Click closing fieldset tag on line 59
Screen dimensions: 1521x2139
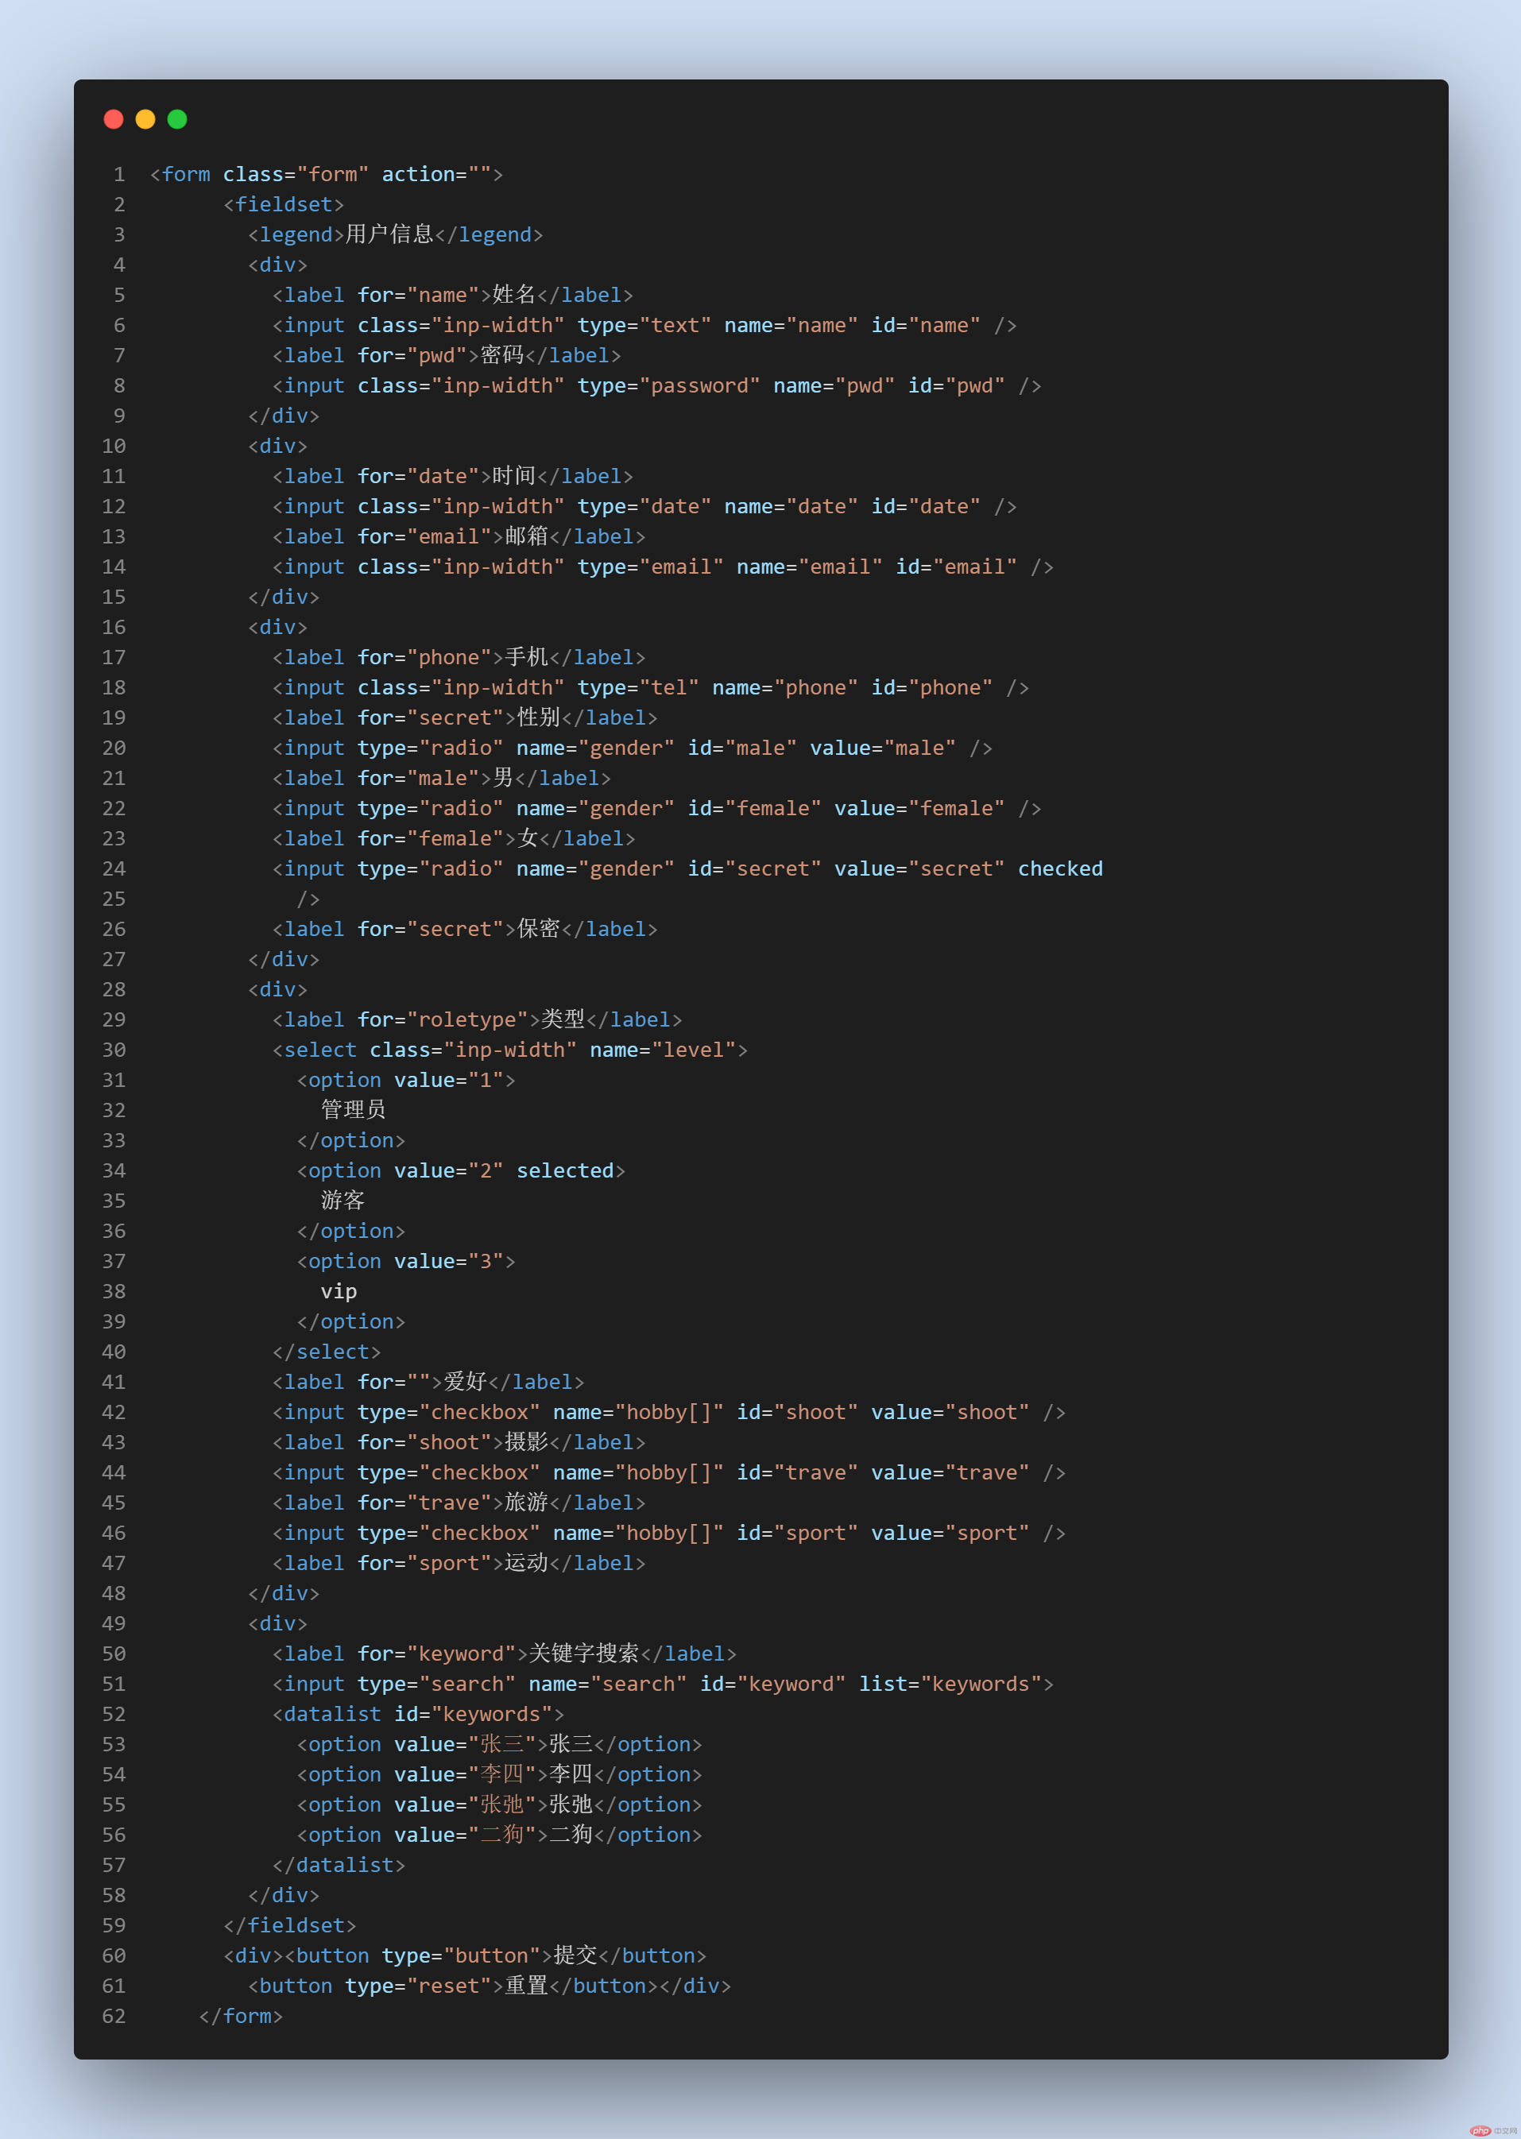coord(290,1925)
